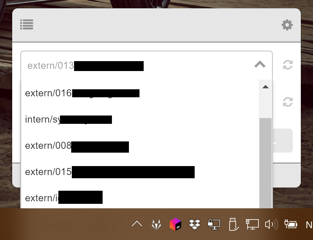Choose the extern/015 list entry
This screenshot has width=313, height=240.
[140, 172]
